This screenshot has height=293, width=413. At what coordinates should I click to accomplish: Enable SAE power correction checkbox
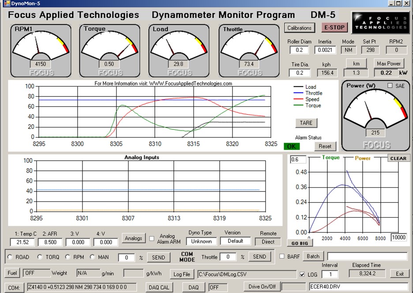point(390,86)
